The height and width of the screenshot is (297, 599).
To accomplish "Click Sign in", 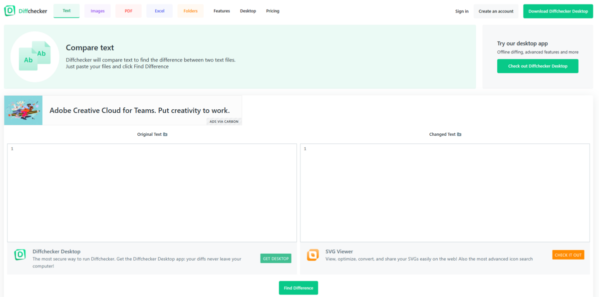I will 462,11.
